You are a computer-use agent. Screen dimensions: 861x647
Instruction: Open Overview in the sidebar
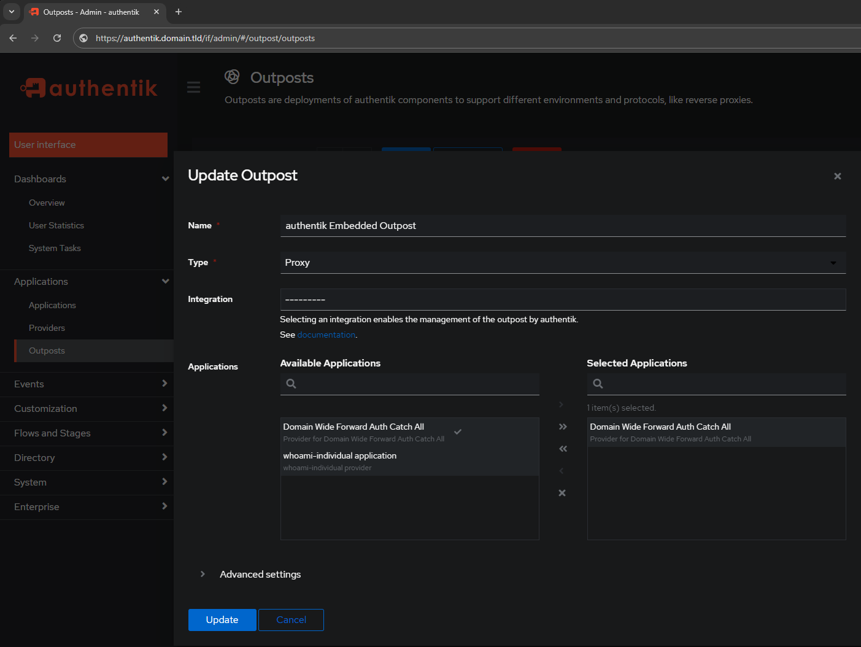[47, 203]
